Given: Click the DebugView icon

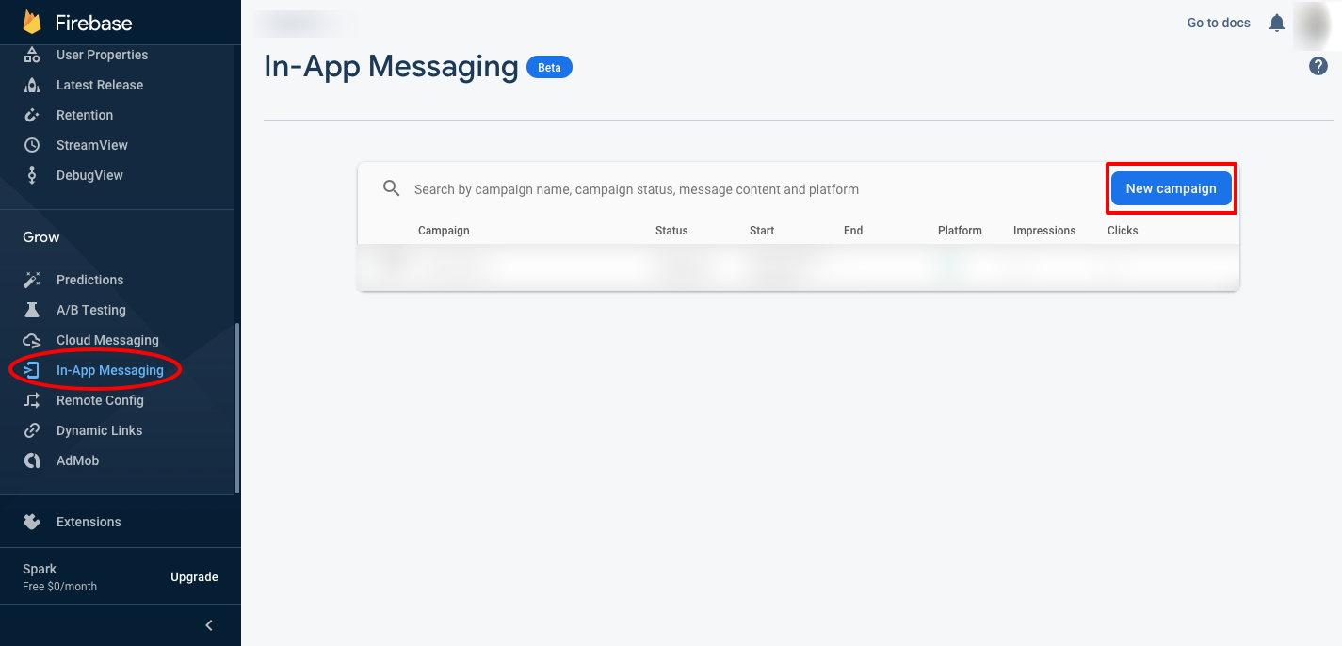Looking at the screenshot, I should coord(32,175).
